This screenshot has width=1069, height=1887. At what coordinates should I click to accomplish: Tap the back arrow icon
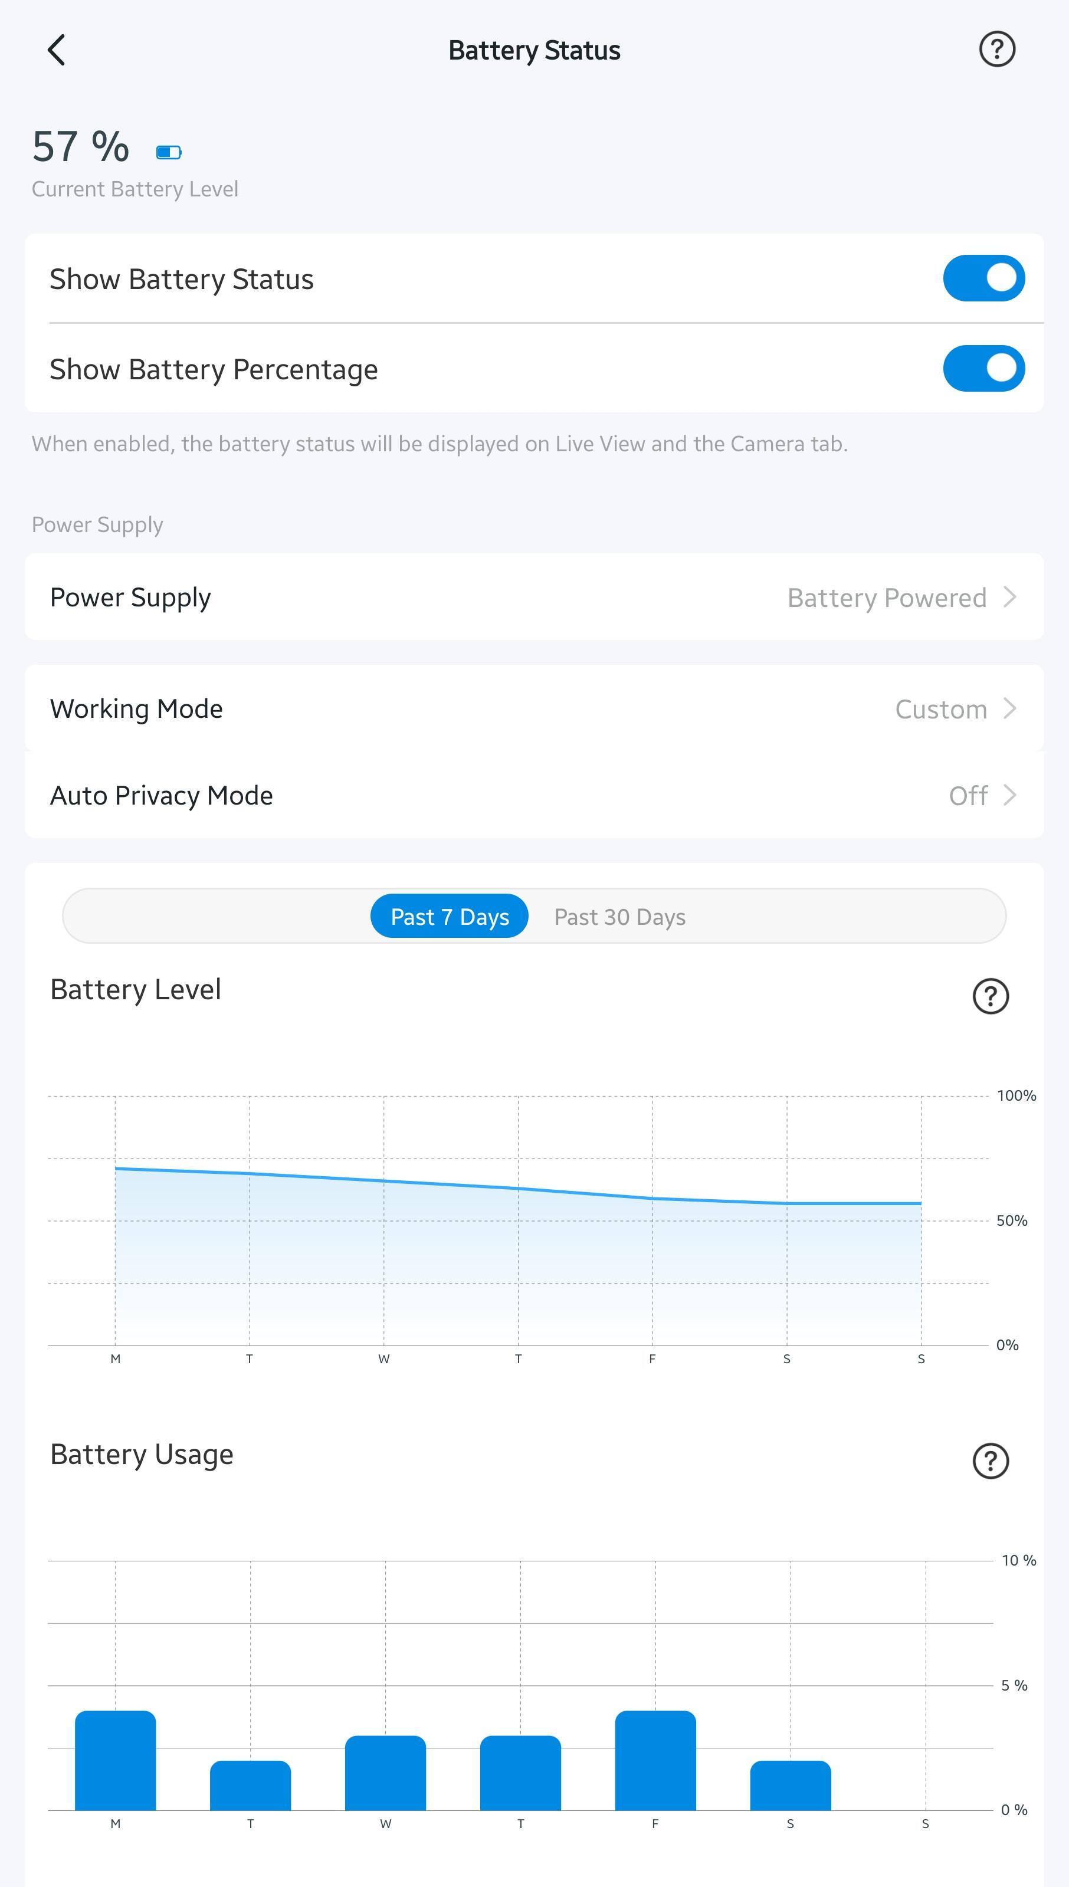coord(57,50)
